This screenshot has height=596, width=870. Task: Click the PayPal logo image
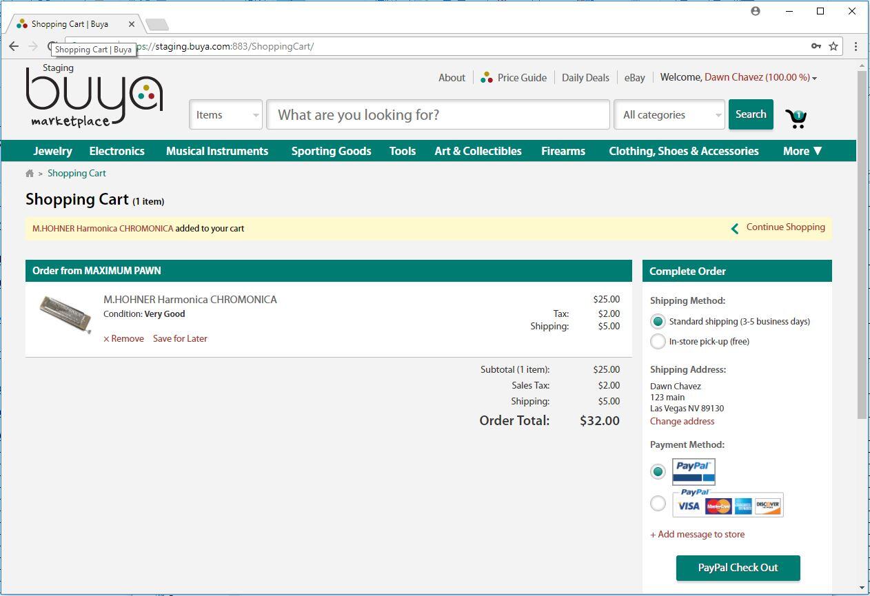694,472
